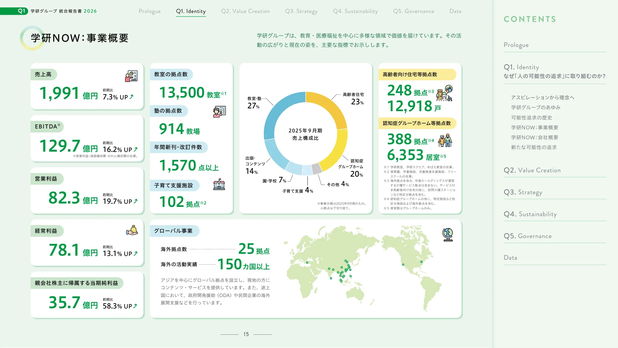Click the 12,918 戸 figure
Image resolution: width=618 pixels, height=348 pixels.
(414, 106)
